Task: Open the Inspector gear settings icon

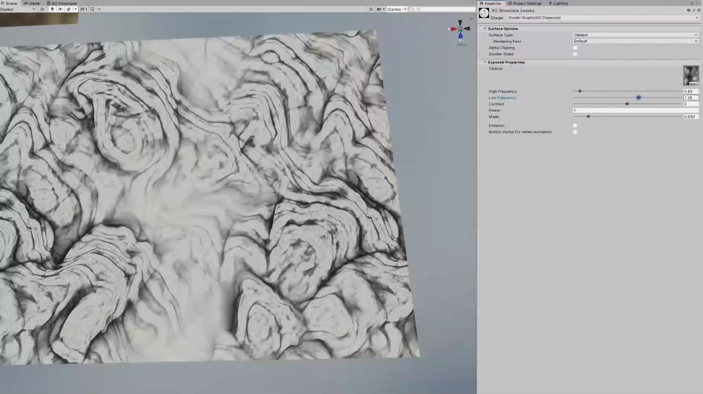Action: tap(699, 10)
